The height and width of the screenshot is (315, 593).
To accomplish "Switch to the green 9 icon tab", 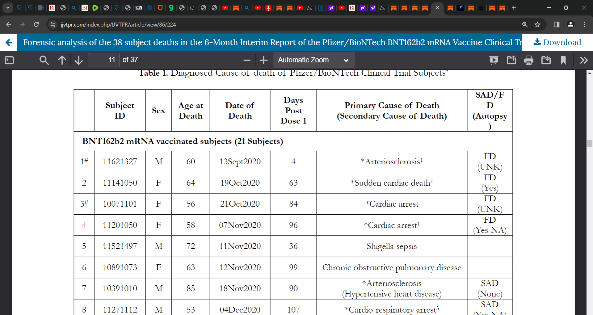I will (171, 8).
